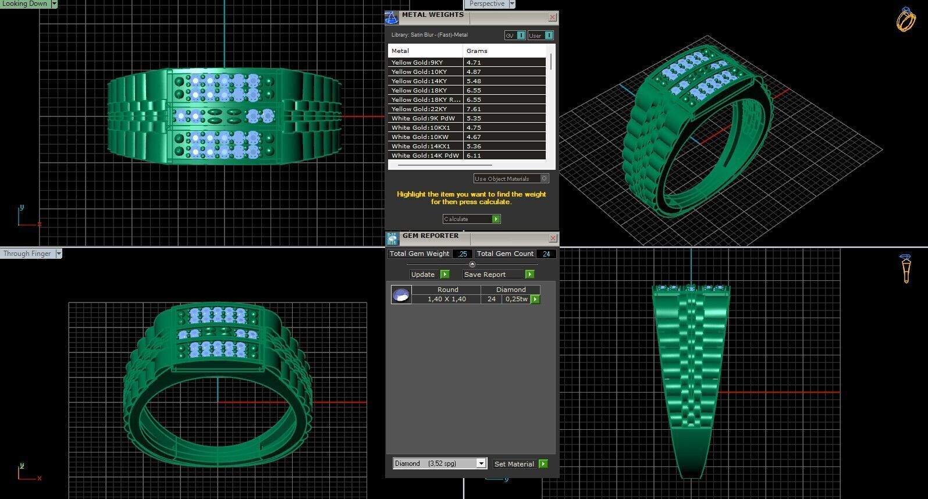Image resolution: width=928 pixels, height=499 pixels.
Task: Click the Total Gem Weight value field
Action: tap(463, 254)
